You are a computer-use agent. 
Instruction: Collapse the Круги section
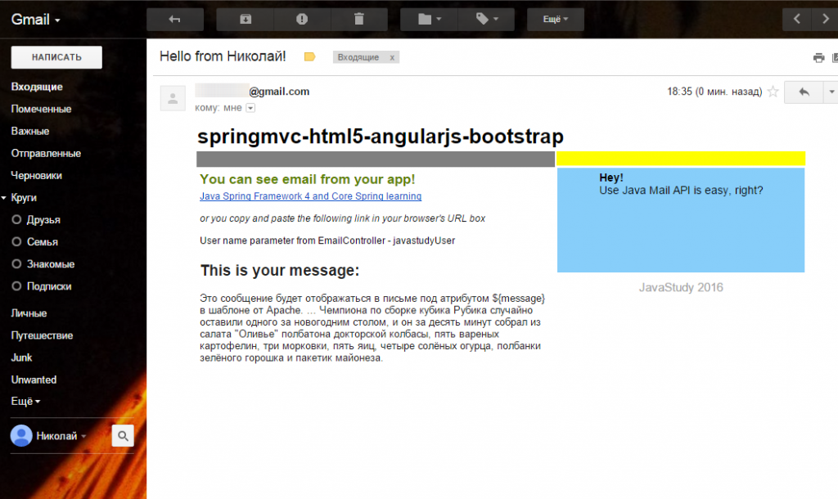[x=7, y=197]
